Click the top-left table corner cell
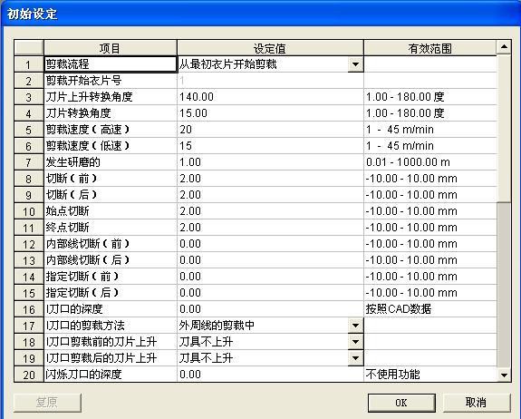This screenshot has width=521, height=419. [29, 47]
